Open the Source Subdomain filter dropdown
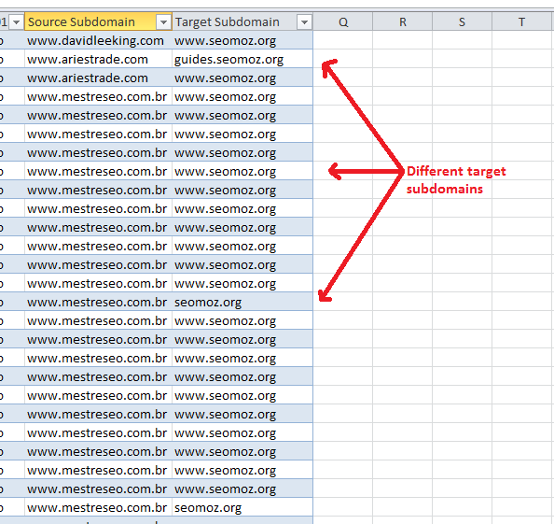 (163, 22)
